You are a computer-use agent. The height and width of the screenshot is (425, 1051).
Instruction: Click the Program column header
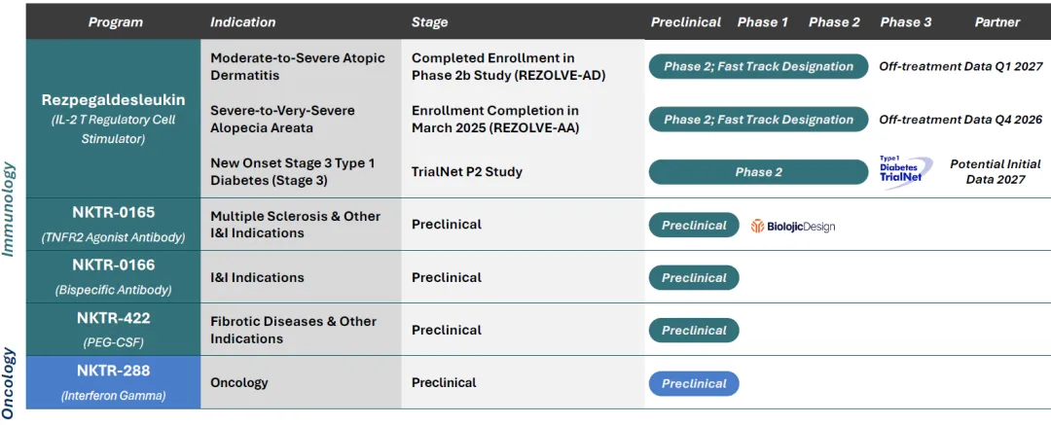[x=115, y=22]
